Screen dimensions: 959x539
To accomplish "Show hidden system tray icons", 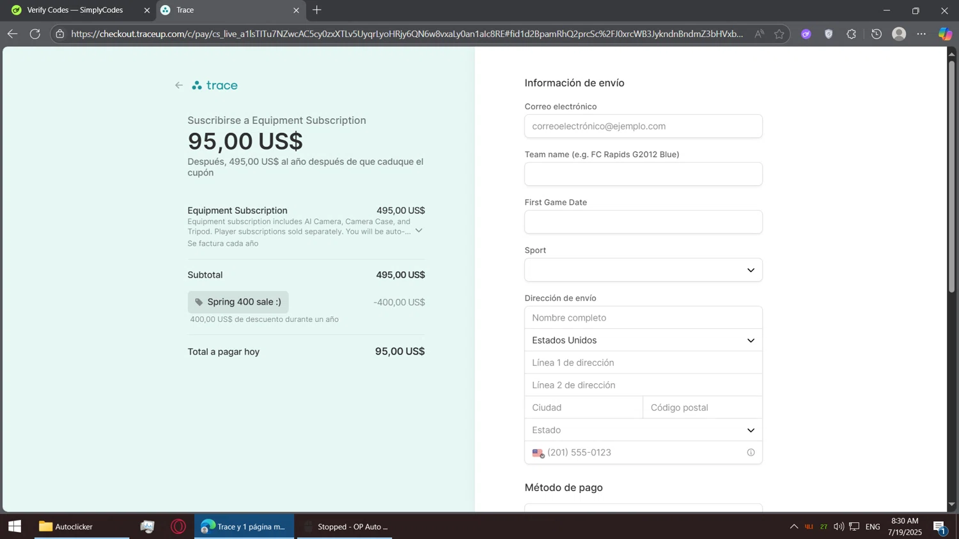I will coord(794,527).
